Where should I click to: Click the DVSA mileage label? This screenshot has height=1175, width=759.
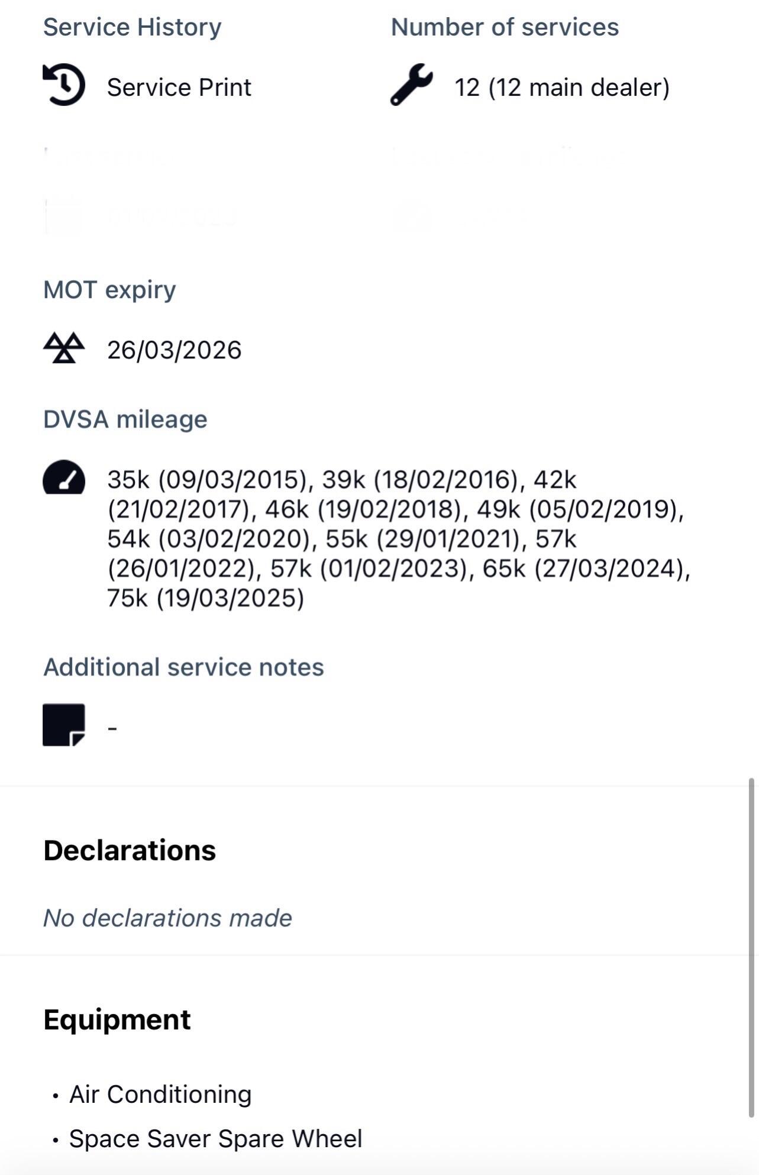click(x=125, y=419)
